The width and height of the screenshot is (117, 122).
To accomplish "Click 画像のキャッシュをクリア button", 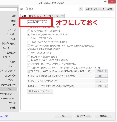I will click(x=40, y=91).
